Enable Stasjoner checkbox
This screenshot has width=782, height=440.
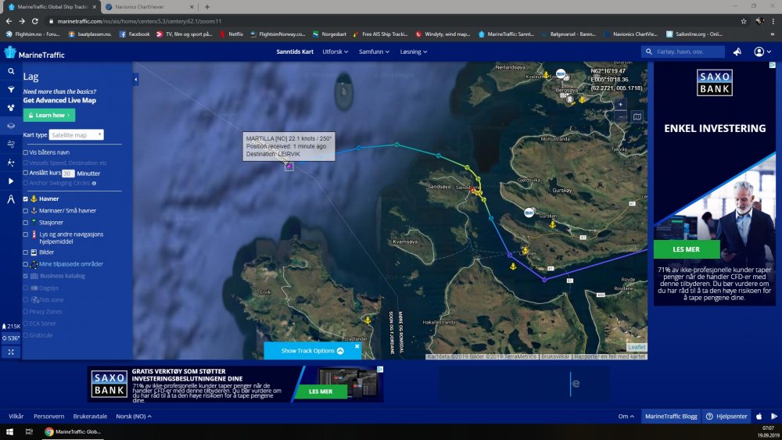(x=26, y=223)
